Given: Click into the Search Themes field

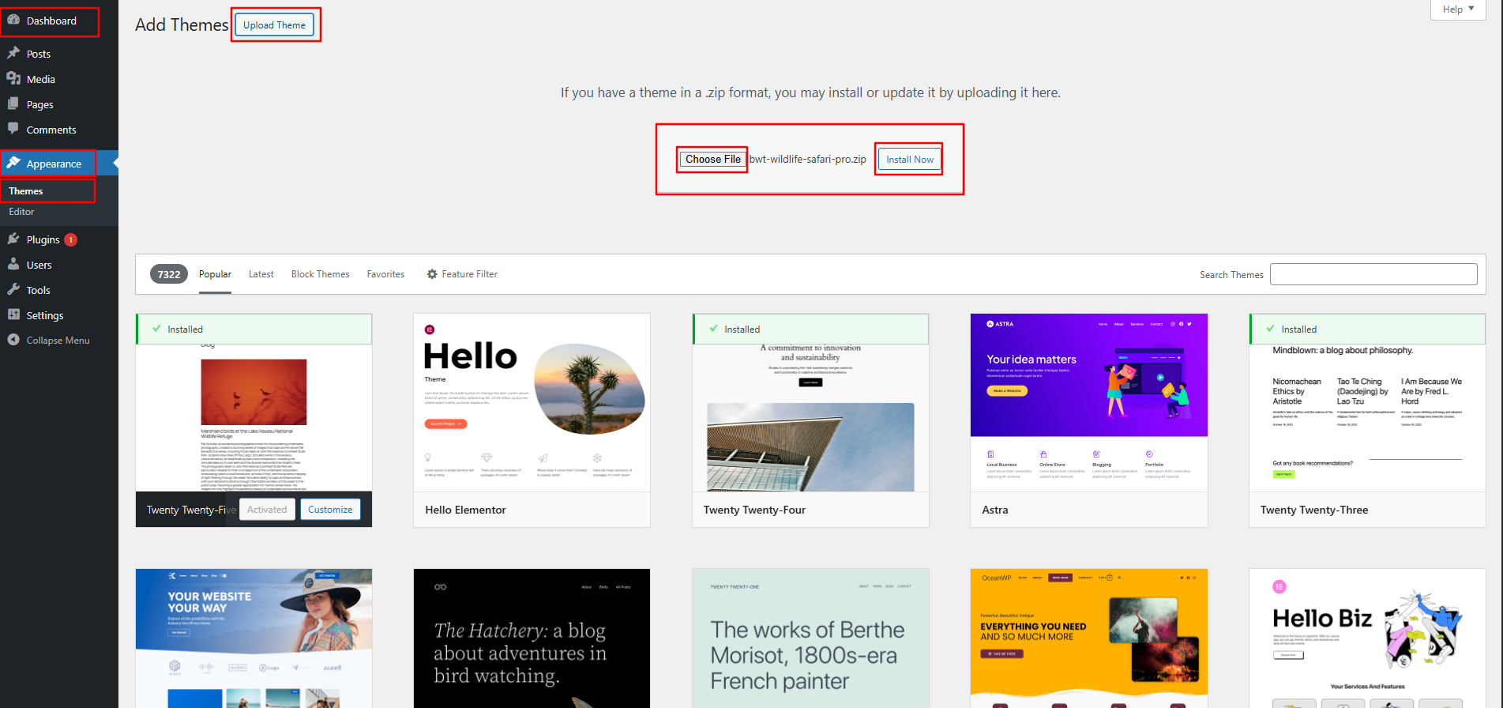Looking at the screenshot, I should coord(1373,274).
